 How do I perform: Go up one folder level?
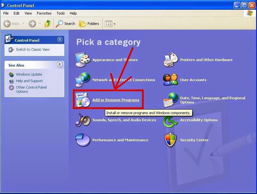[48, 24]
